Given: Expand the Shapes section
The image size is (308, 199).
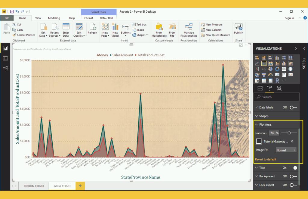Looking at the screenshot, I should tap(264, 116).
